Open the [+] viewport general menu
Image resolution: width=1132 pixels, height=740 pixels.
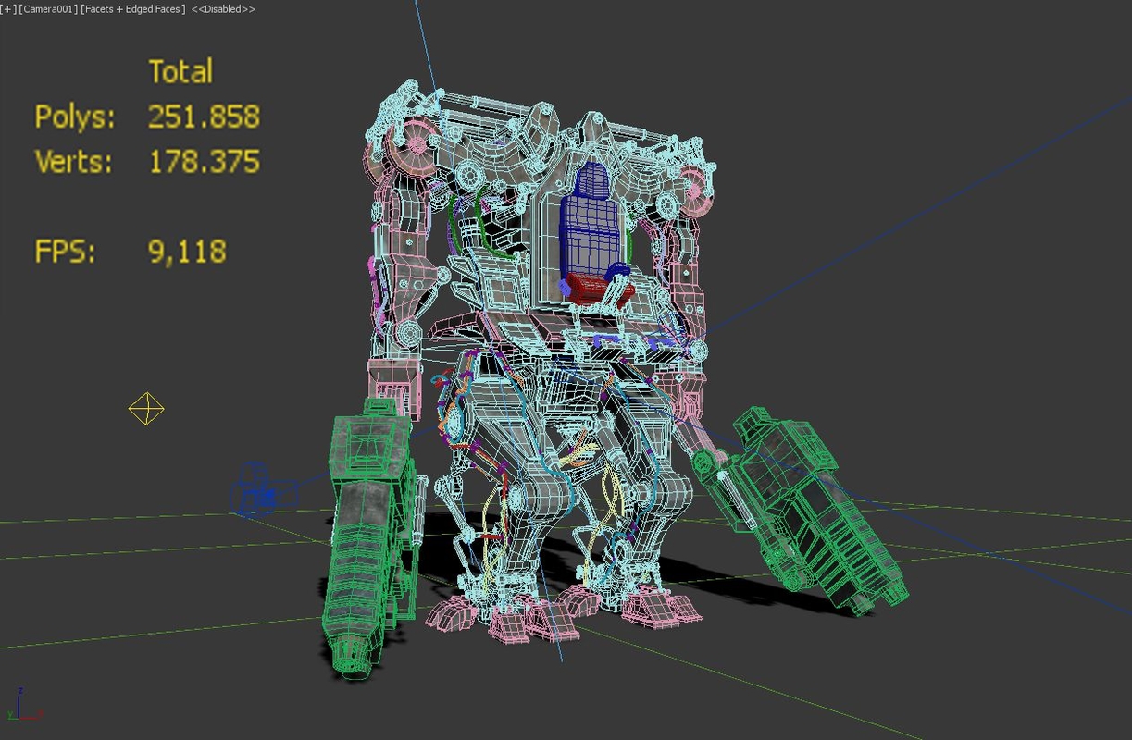(7, 8)
